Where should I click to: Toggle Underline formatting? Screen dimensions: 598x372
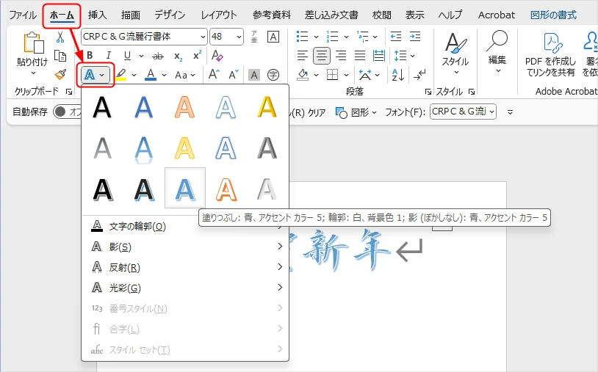click(127, 56)
